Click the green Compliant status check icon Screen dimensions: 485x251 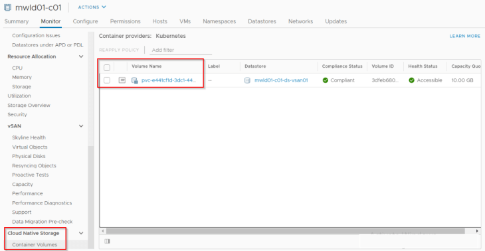pos(325,80)
